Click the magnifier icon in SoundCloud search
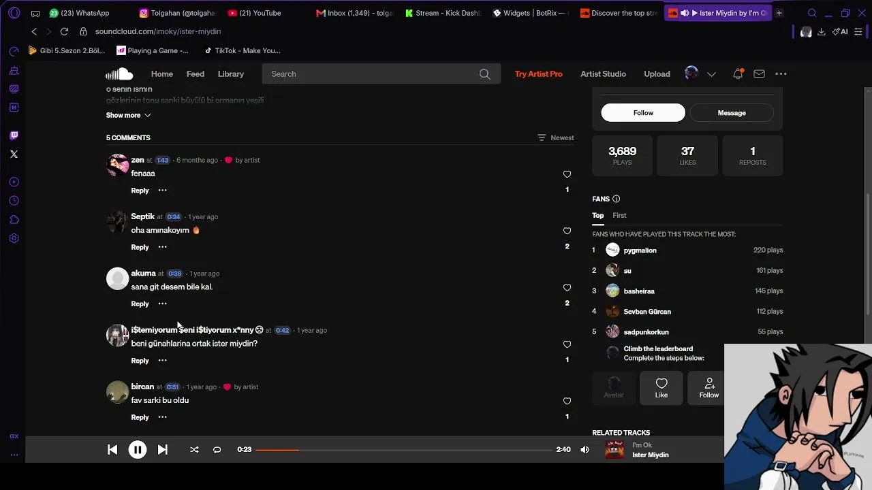Viewport: 872px width, 490px height. coord(484,74)
